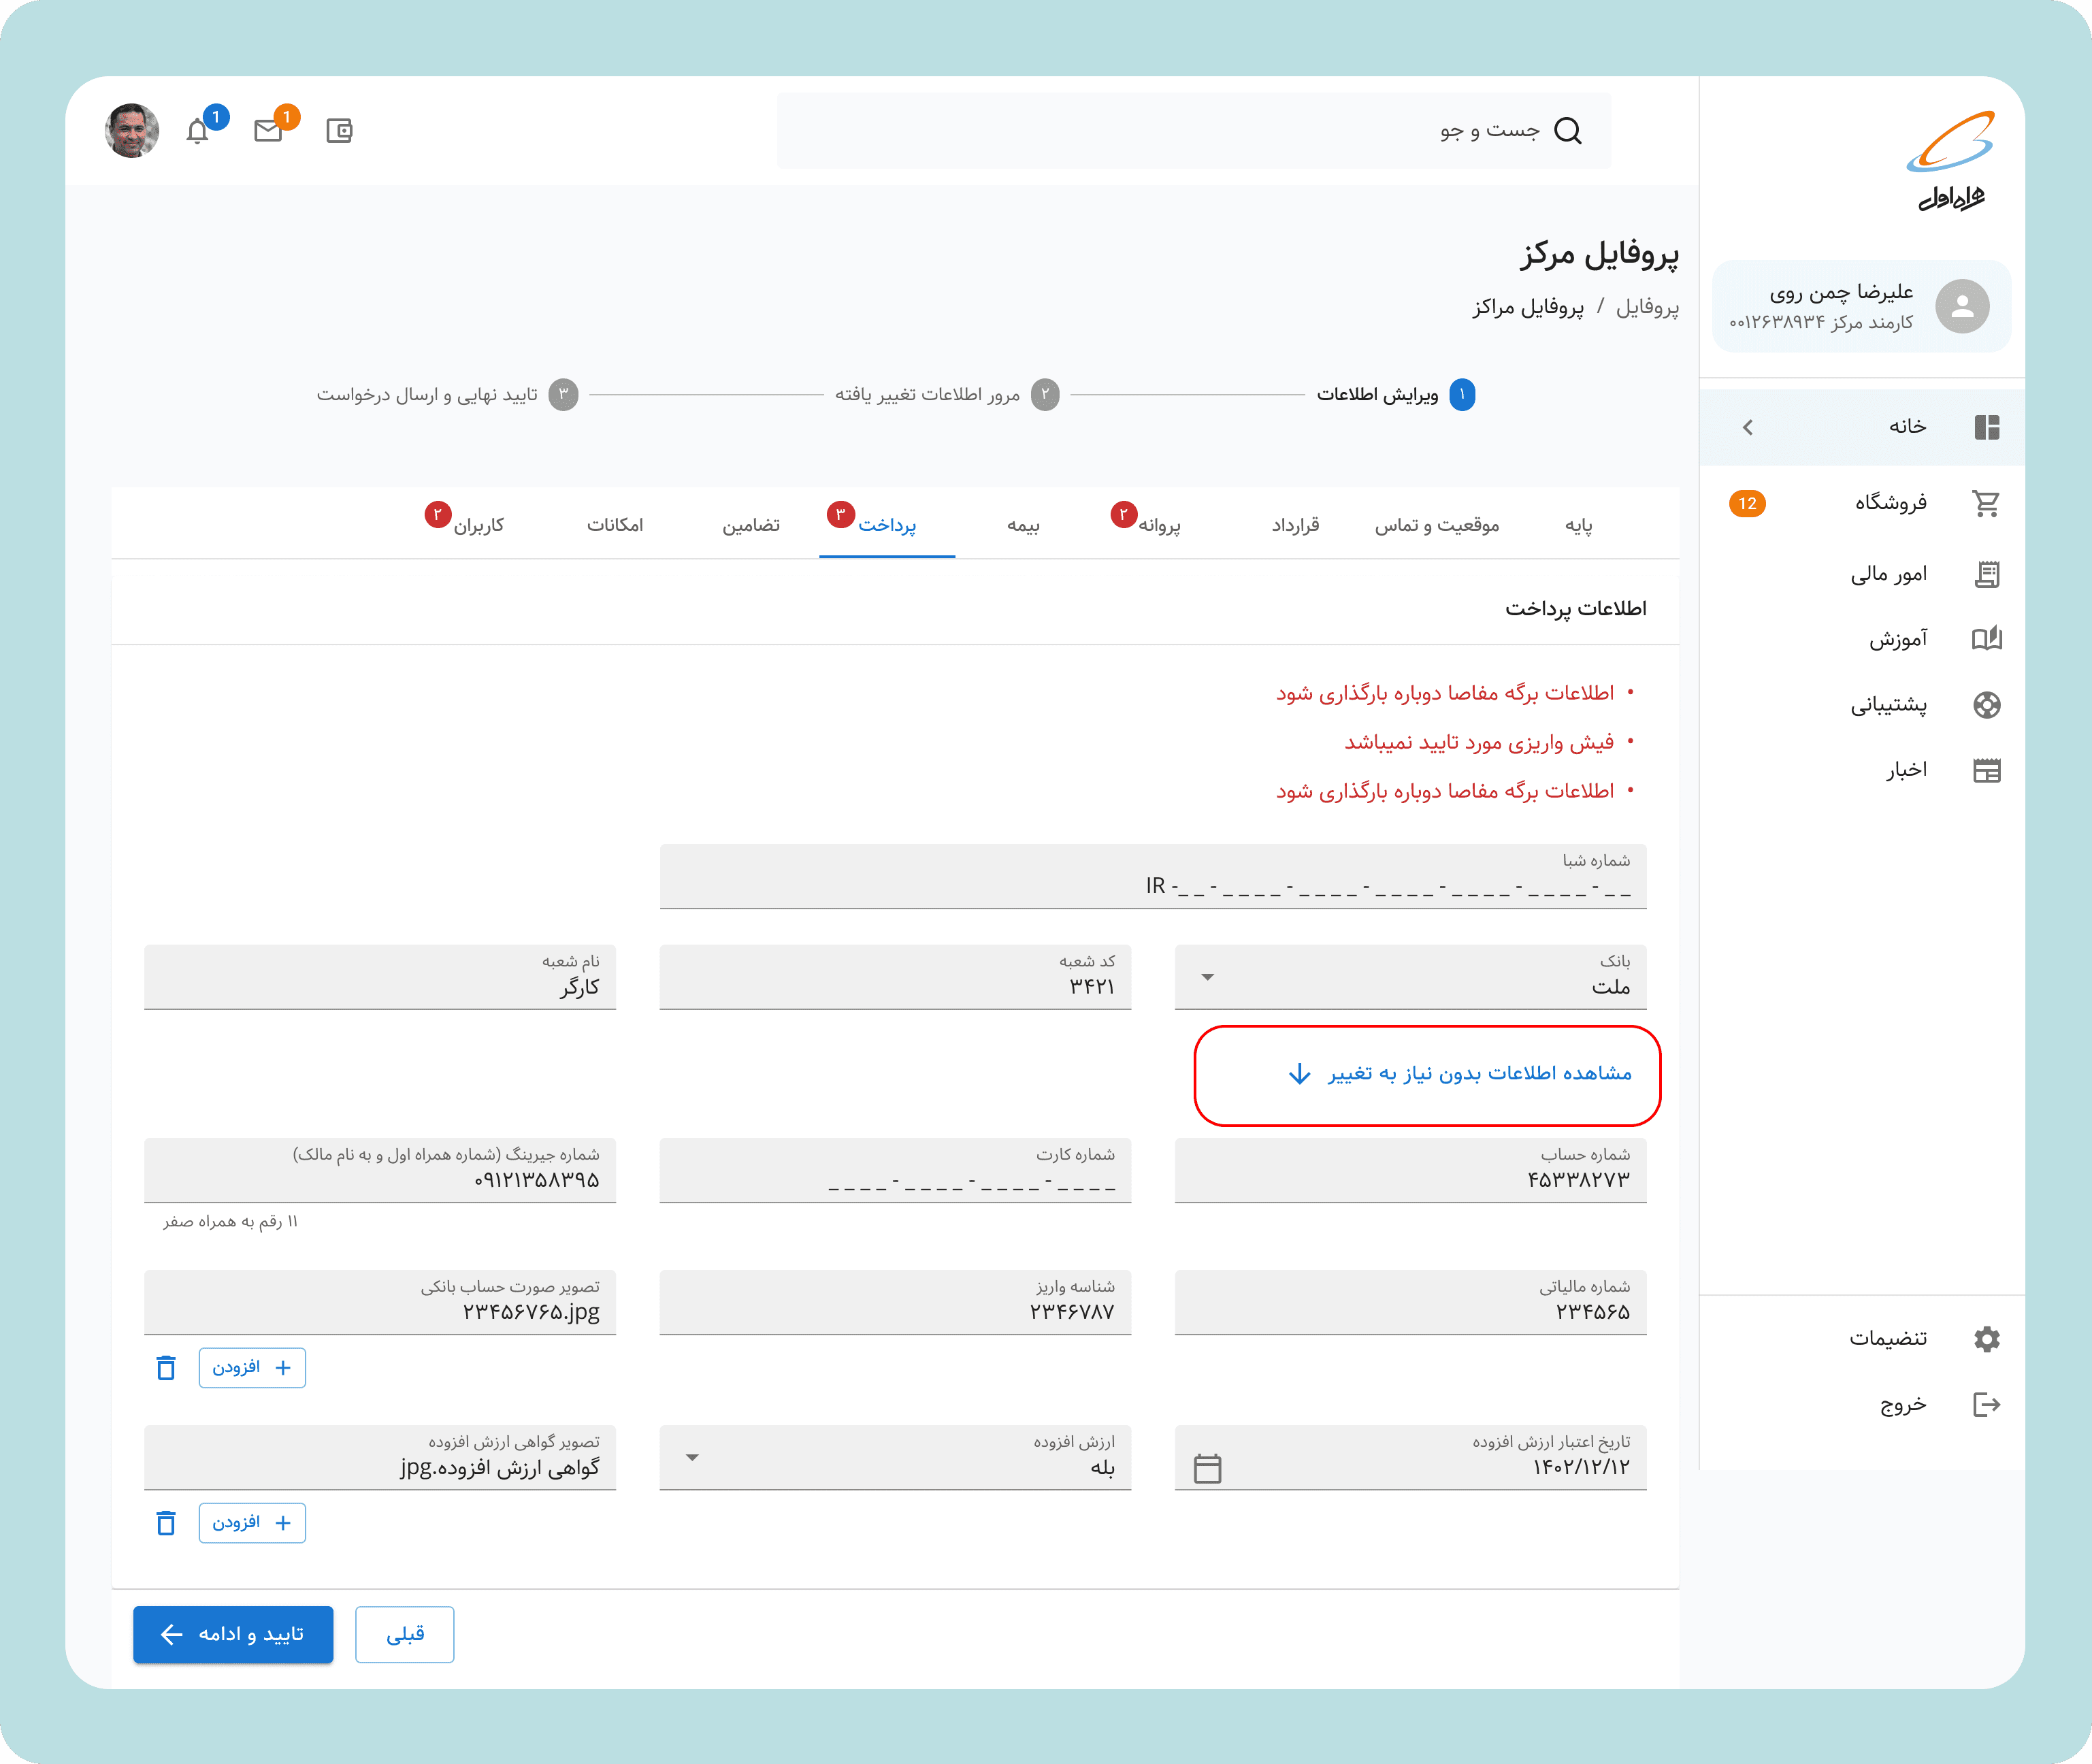Switch to the کاربران tab
Viewport: 2092px width, 1764px height.
[478, 525]
